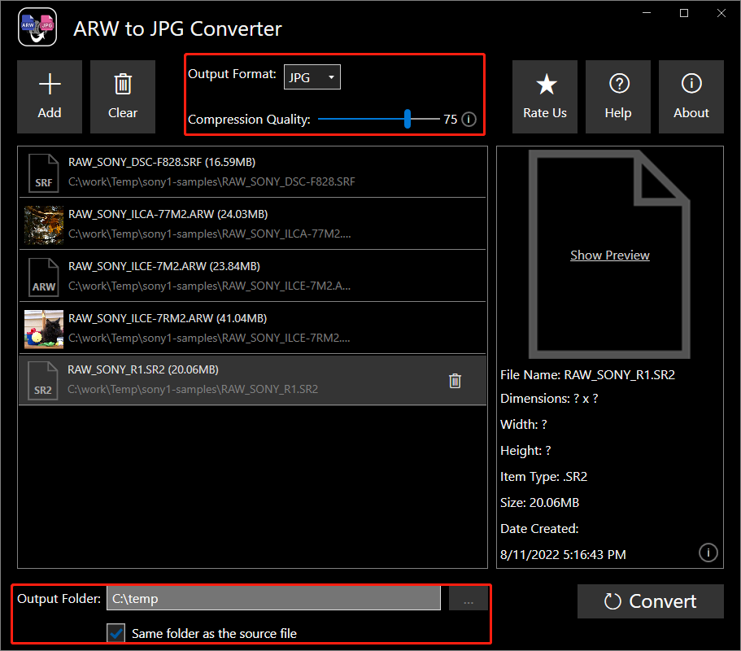Click the file details info icon
Viewport: 741px width, 651px height.
(x=708, y=553)
